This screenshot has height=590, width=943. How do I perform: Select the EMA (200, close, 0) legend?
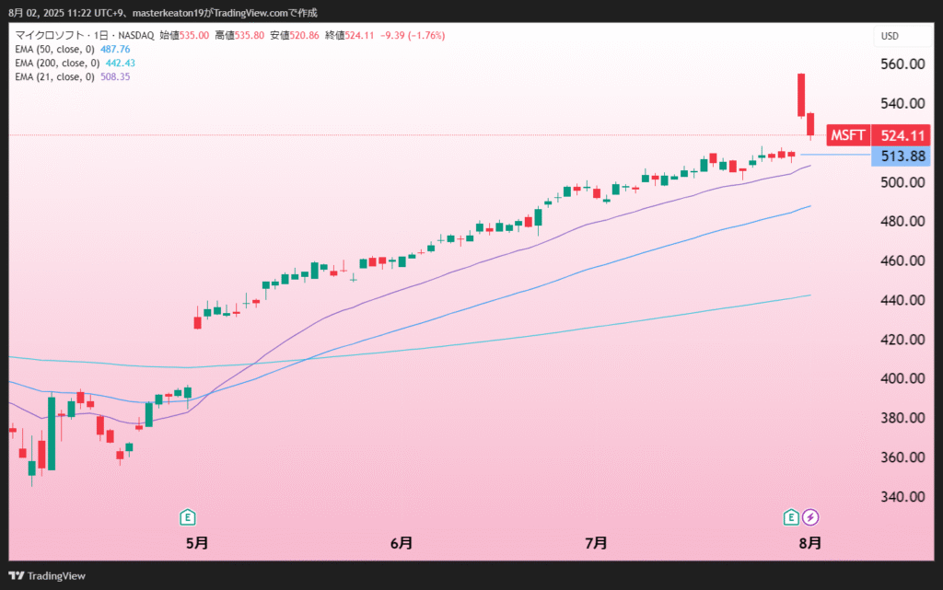[57, 64]
